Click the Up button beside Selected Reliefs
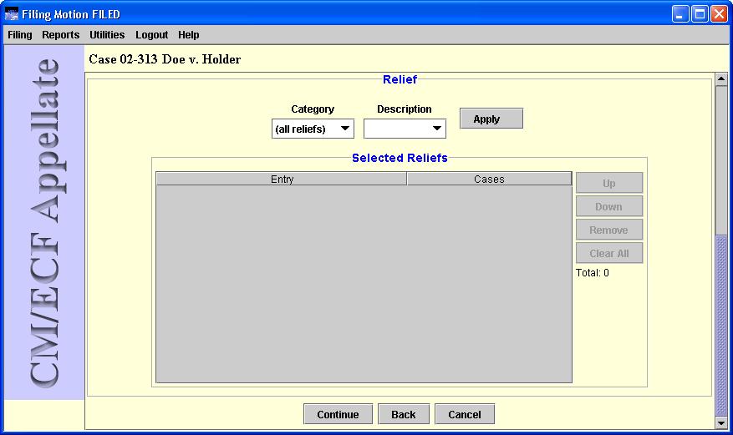 (609, 183)
